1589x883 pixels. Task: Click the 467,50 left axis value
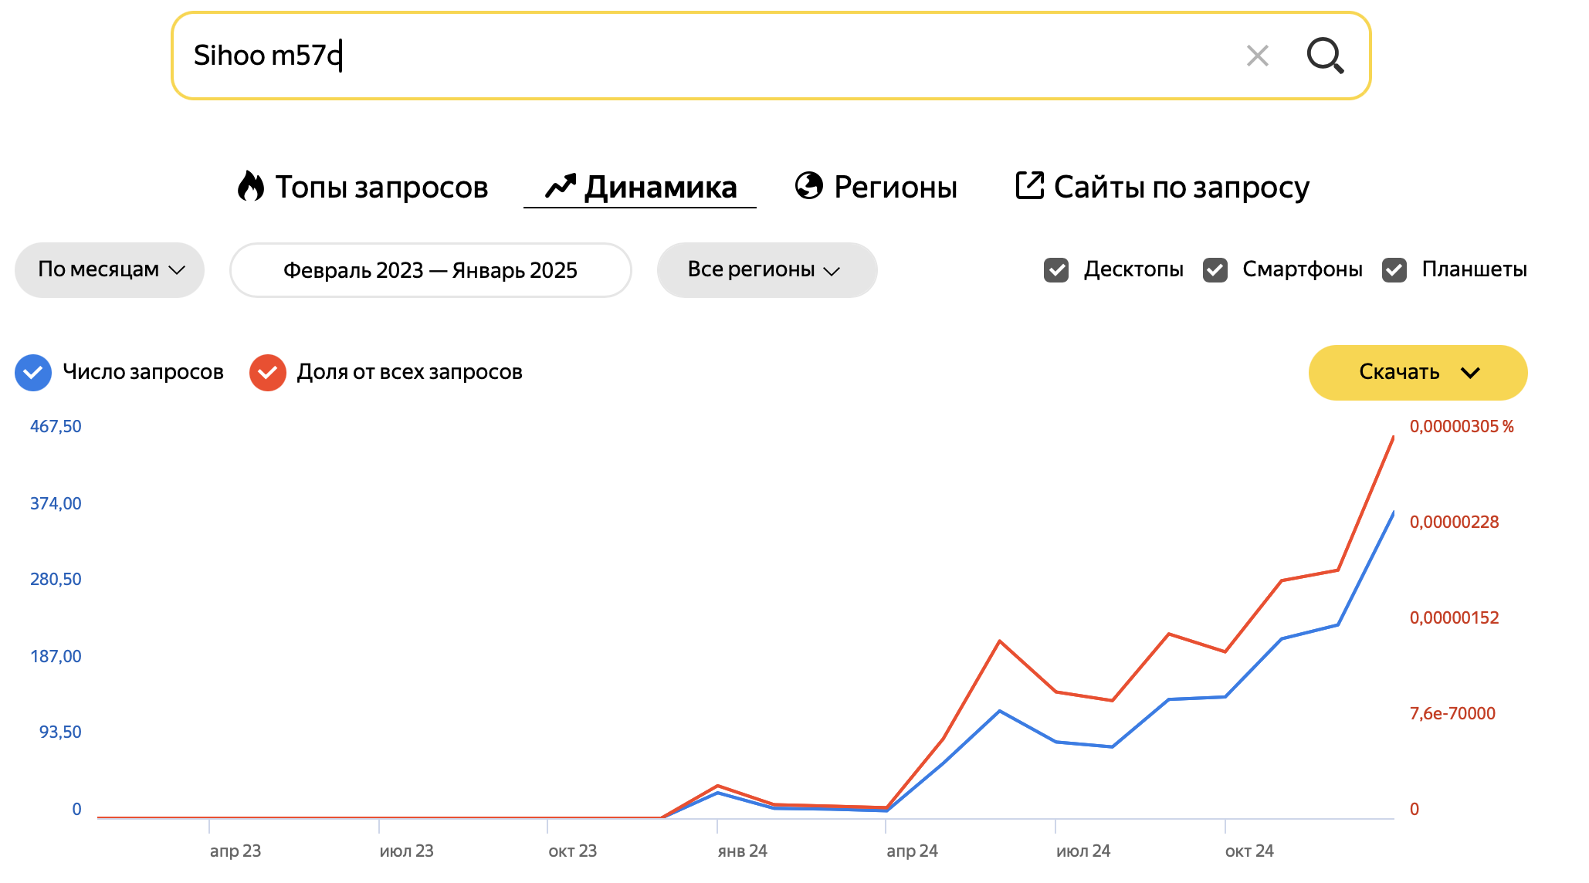point(56,427)
